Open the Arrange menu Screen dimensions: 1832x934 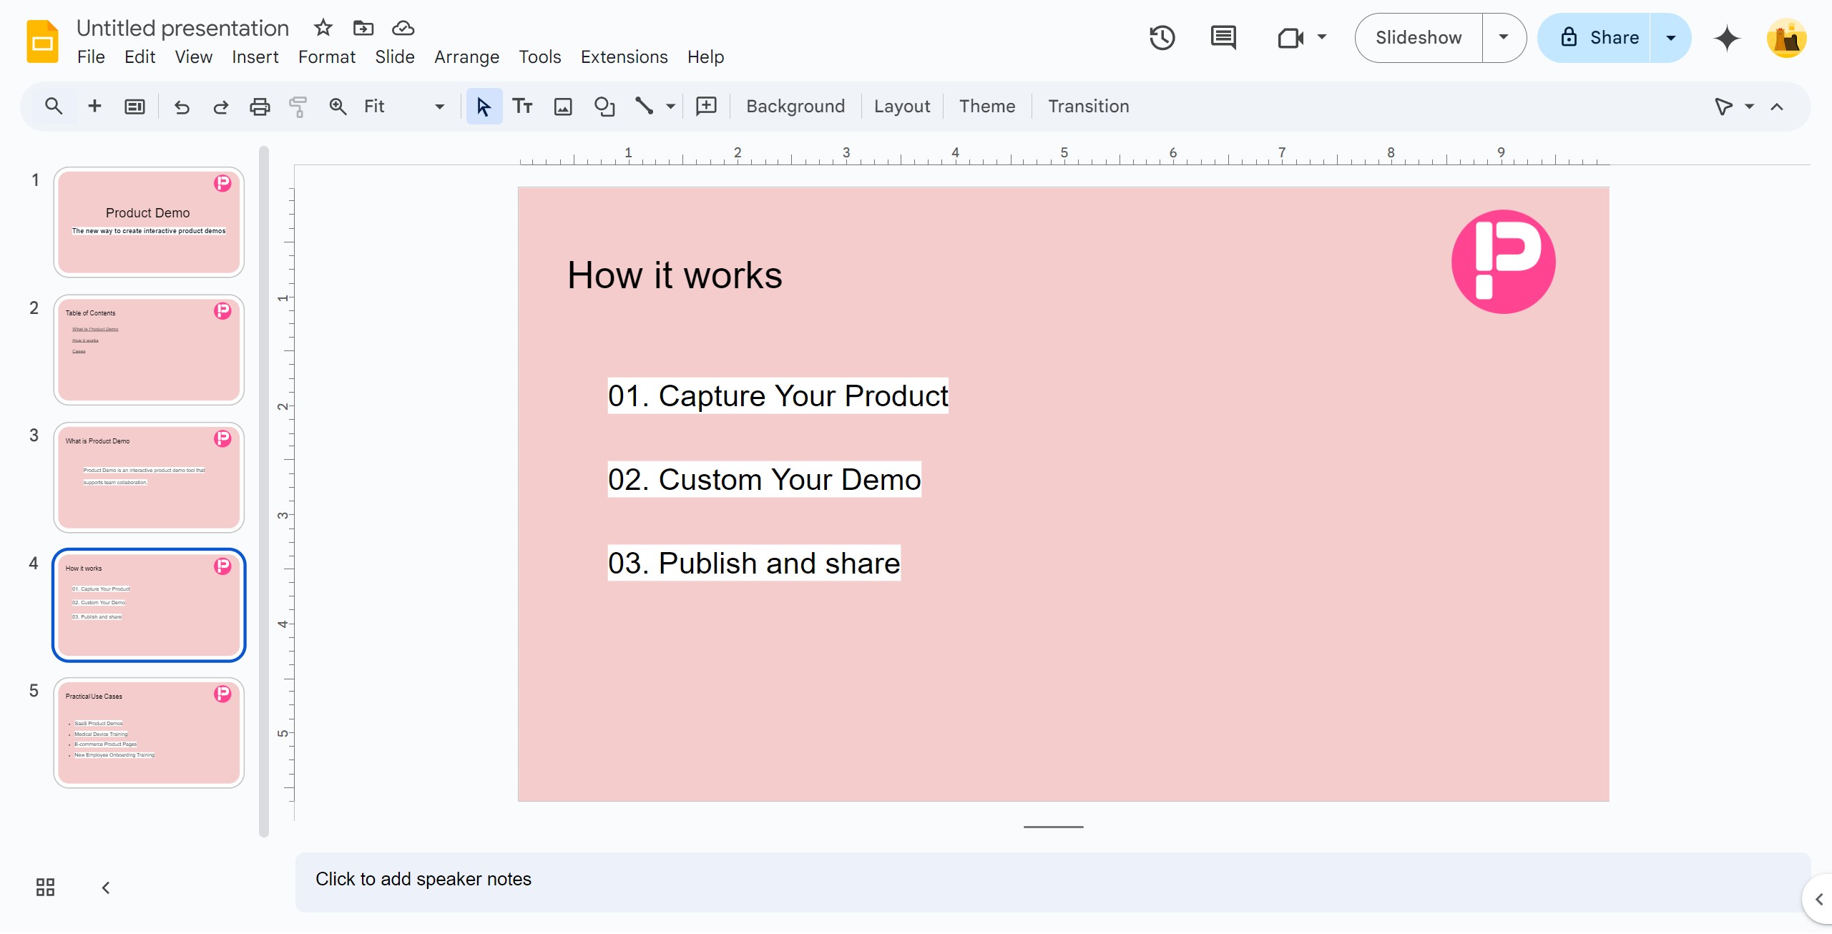466,56
